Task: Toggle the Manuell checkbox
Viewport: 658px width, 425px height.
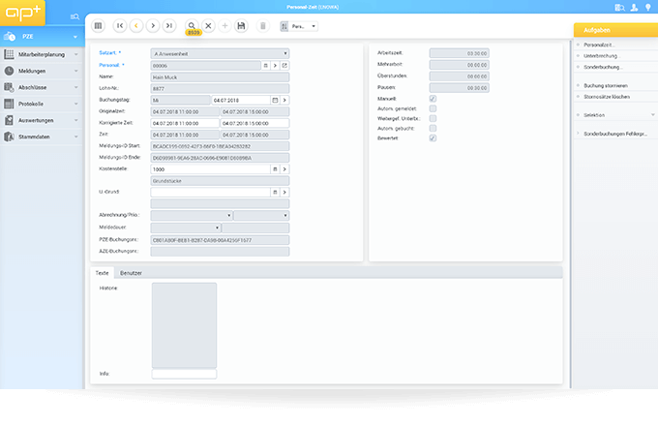Action: (433, 99)
